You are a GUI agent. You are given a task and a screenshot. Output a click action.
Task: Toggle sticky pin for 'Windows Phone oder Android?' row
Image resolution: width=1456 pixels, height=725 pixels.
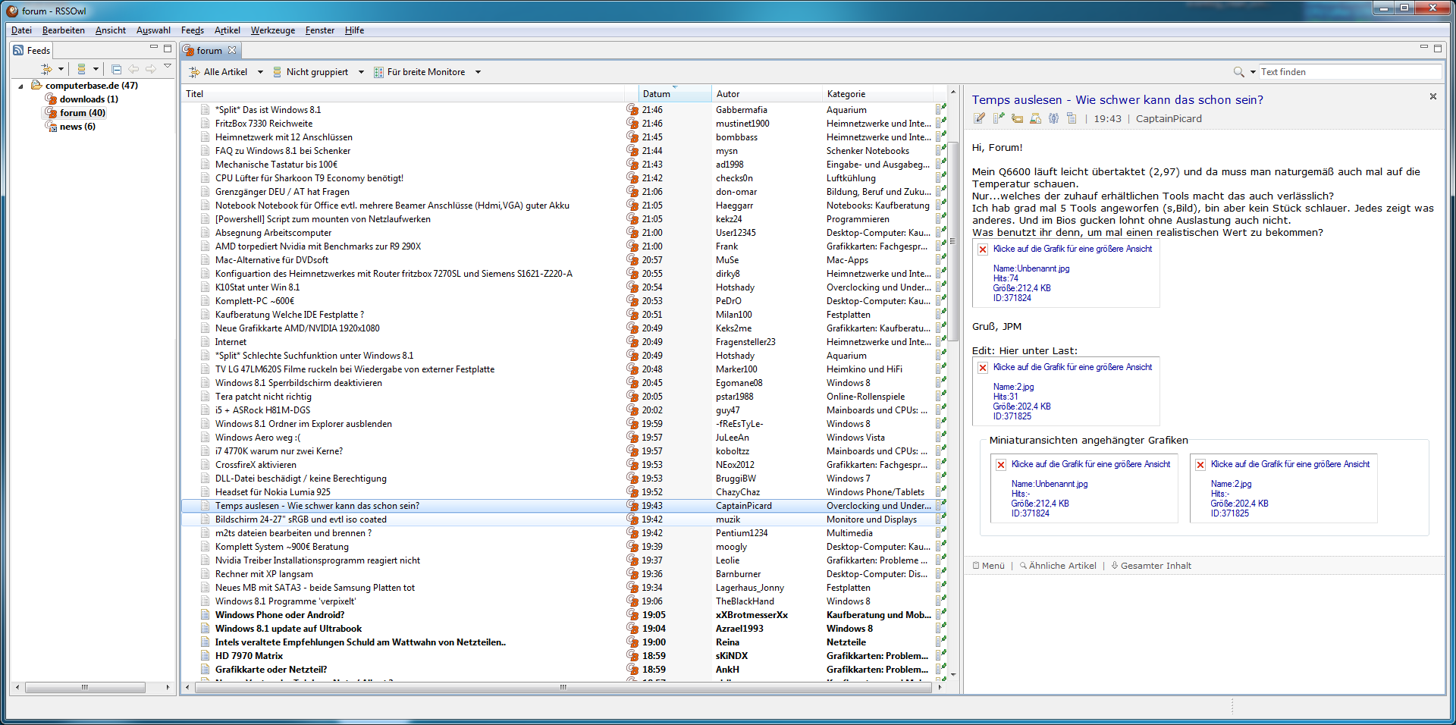click(940, 615)
